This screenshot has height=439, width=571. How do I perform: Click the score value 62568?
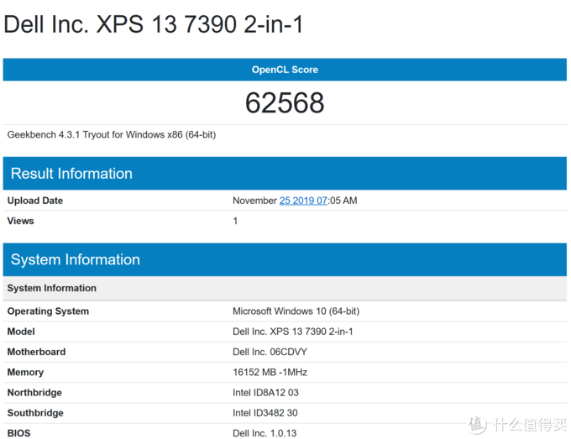click(x=285, y=102)
